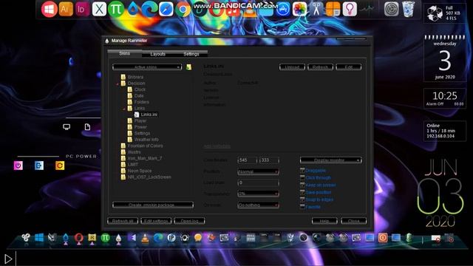This screenshot has height=266, width=473.
Task: Select the Clock folder in tree
Action: point(140,89)
